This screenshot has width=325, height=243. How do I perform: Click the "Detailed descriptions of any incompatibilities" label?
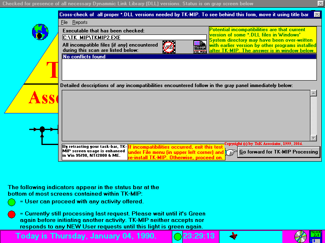tap(176, 85)
